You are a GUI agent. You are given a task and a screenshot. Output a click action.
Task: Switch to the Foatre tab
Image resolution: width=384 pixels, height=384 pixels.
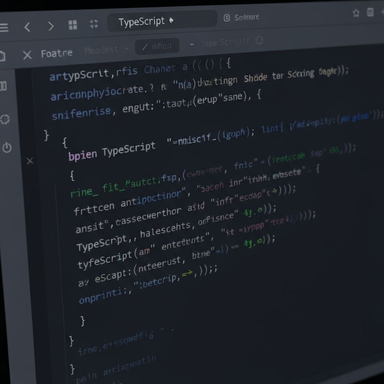coord(57,53)
